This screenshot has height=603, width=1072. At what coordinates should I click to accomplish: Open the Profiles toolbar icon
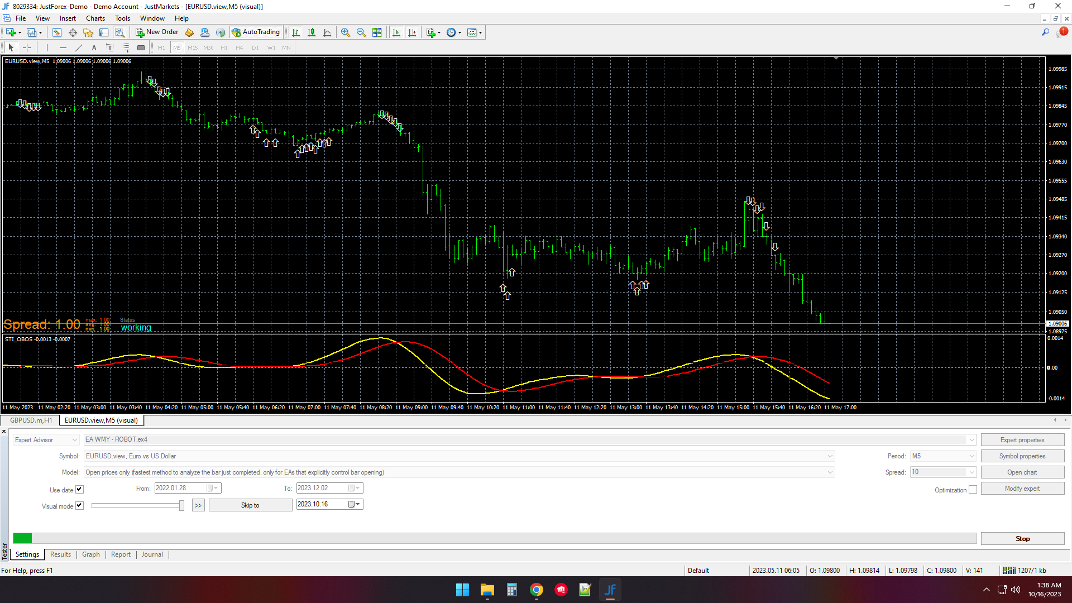click(32, 32)
